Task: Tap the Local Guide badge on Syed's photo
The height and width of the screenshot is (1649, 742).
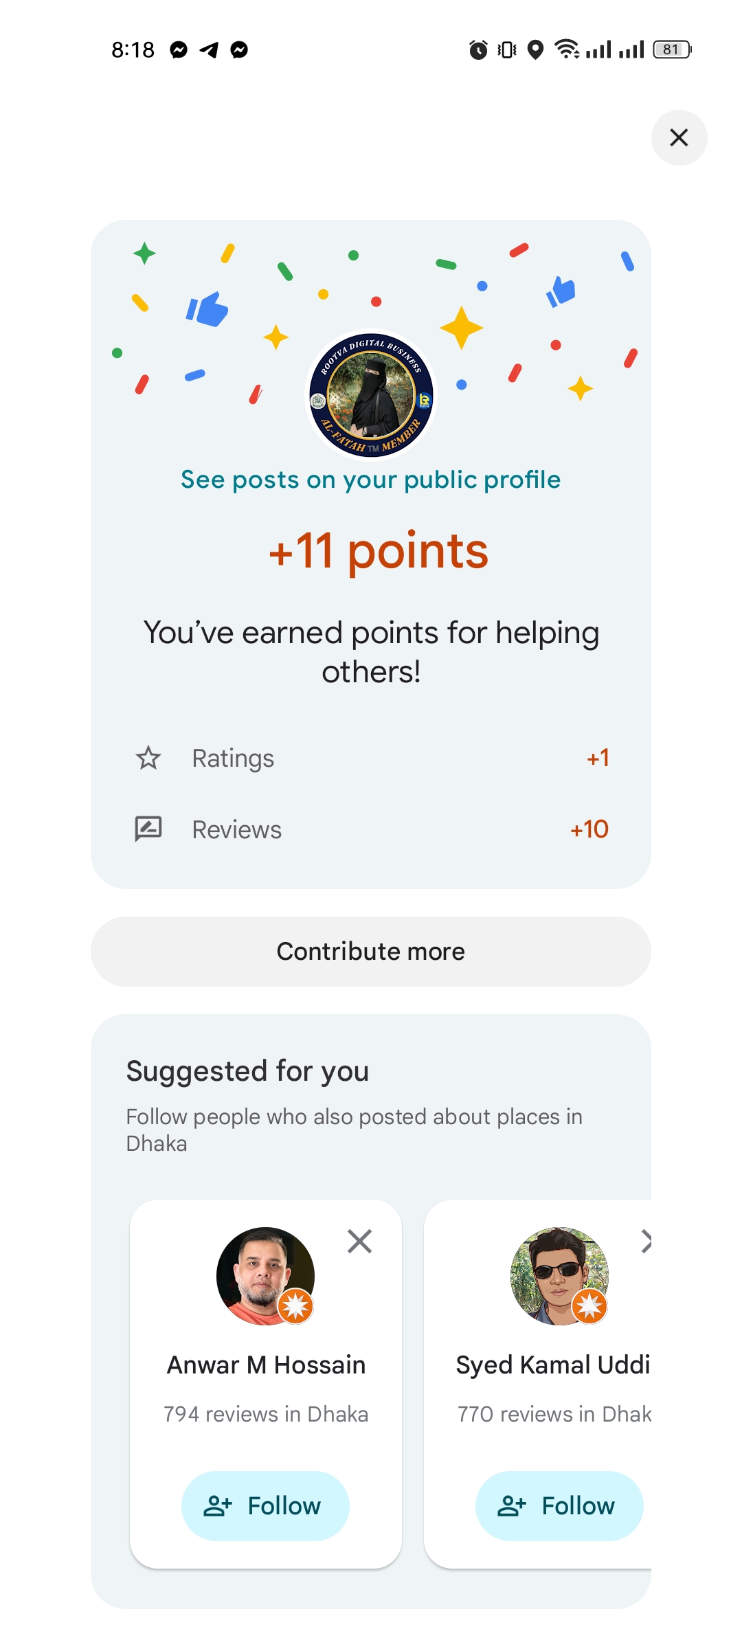Action: (590, 1306)
